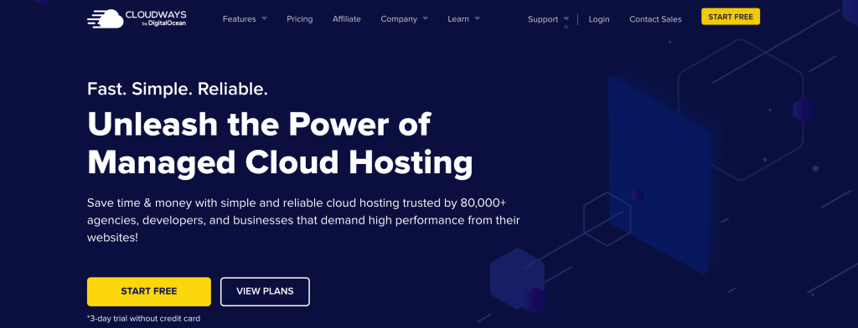Click Contact Sales in the header
Screen dimensions: 858x328
655,19
